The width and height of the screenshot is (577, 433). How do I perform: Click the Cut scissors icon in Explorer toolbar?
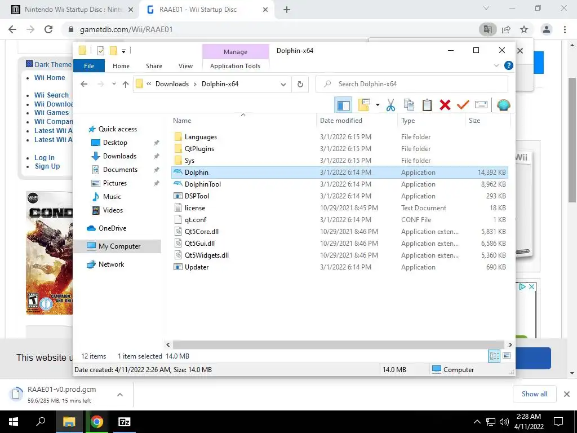click(390, 105)
